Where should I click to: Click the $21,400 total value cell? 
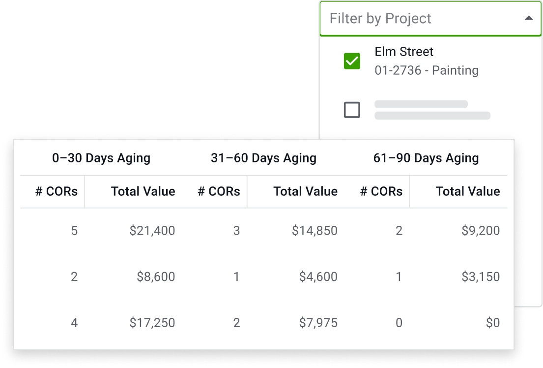click(152, 230)
